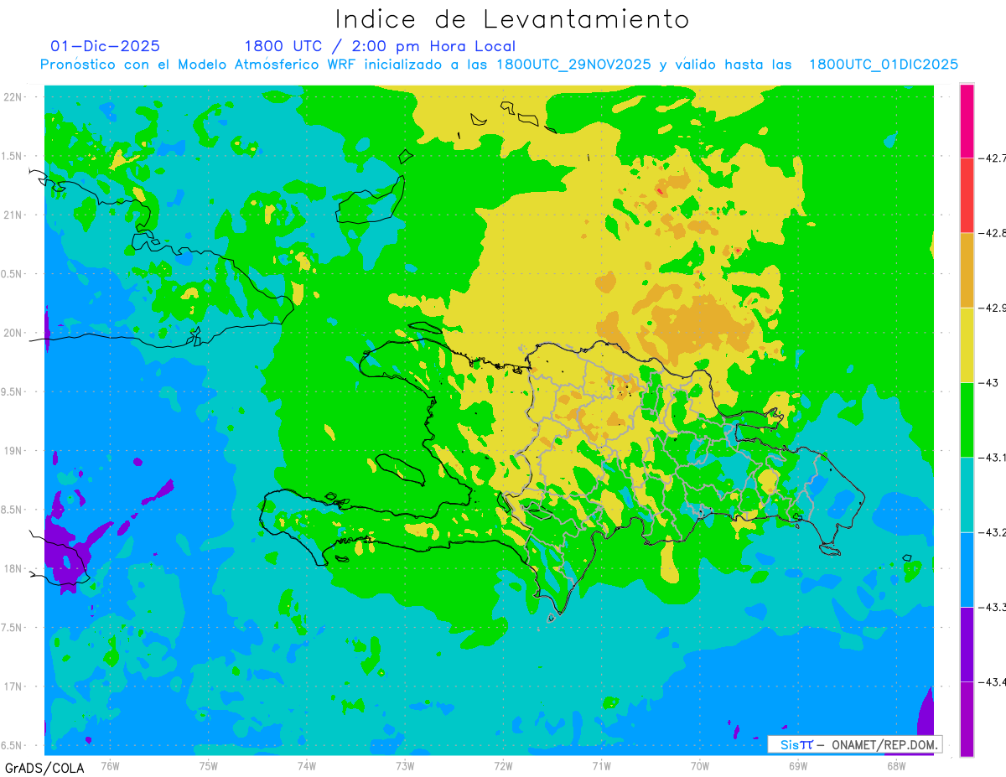Select the date text "01-Dic-2025"
Screen dimensions: 1006x777
click(x=106, y=46)
